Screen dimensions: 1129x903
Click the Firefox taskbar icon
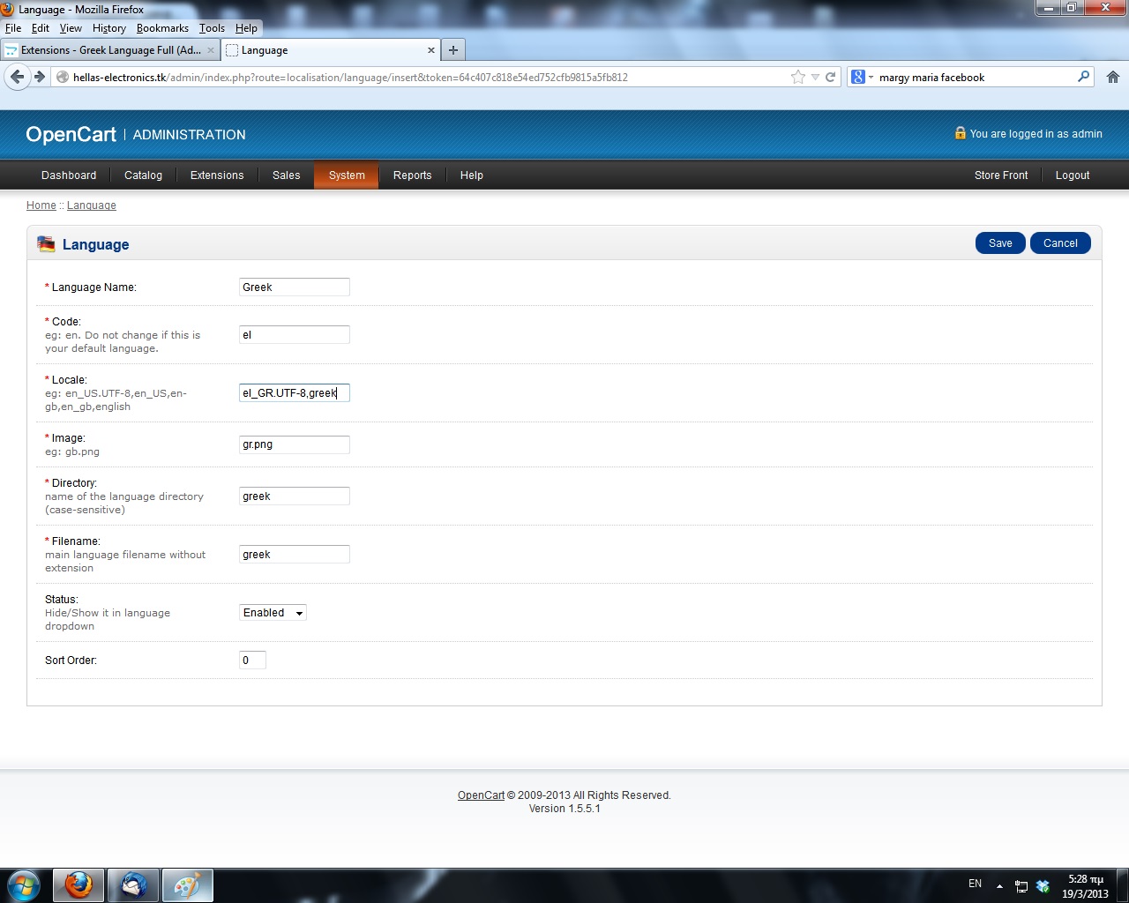point(79,885)
